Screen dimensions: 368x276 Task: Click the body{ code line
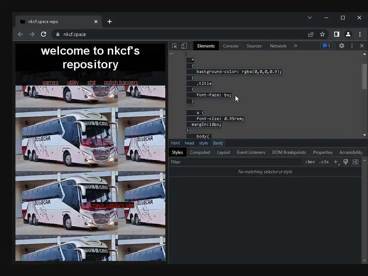click(x=203, y=136)
